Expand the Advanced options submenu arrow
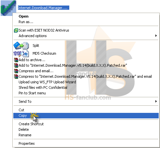This screenshot has width=160, height=148. (156, 36)
